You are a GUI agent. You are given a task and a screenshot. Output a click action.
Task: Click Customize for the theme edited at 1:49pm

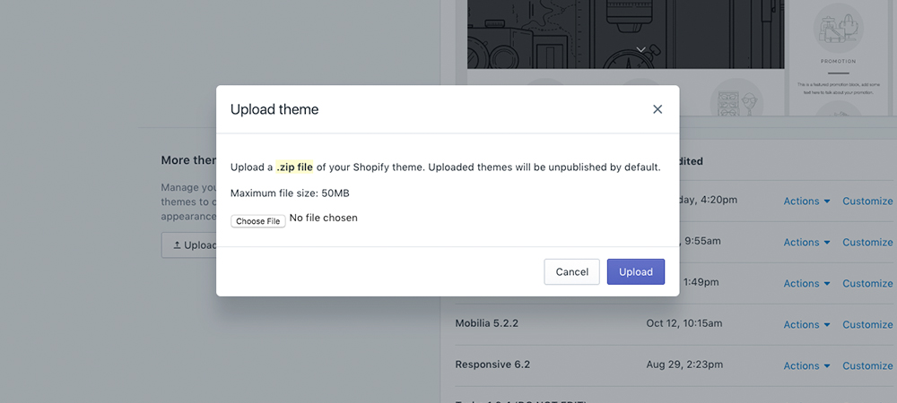[867, 283]
